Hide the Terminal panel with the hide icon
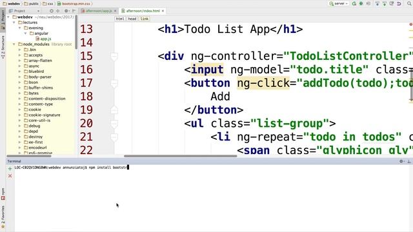 (x=408, y=161)
